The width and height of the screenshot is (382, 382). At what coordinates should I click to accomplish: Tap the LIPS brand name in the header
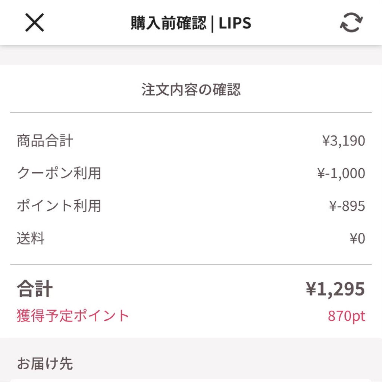(x=235, y=23)
